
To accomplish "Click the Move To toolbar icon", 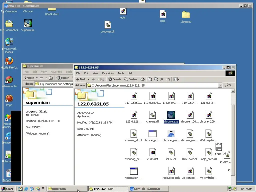I will 150,79.
